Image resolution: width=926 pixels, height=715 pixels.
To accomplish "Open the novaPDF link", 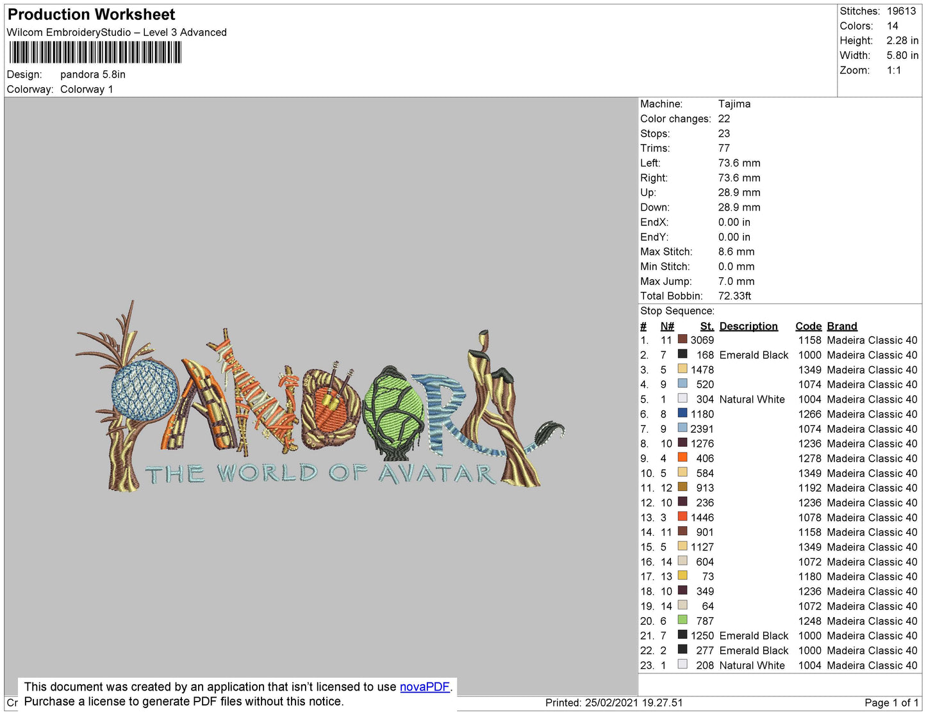I will [x=425, y=687].
